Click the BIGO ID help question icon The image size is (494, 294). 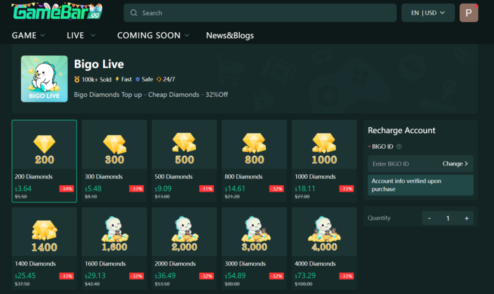coord(399,147)
